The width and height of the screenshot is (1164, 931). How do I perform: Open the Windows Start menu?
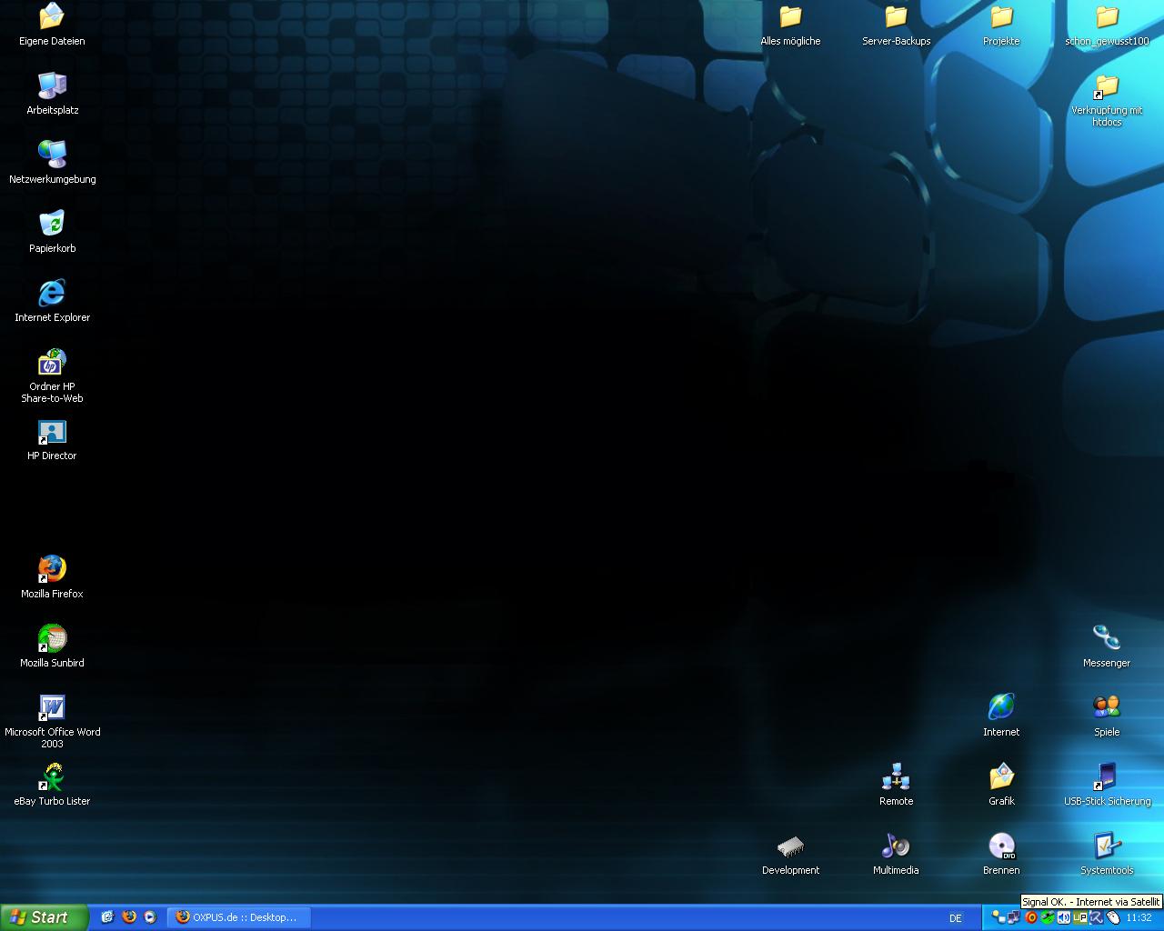pos(44,917)
